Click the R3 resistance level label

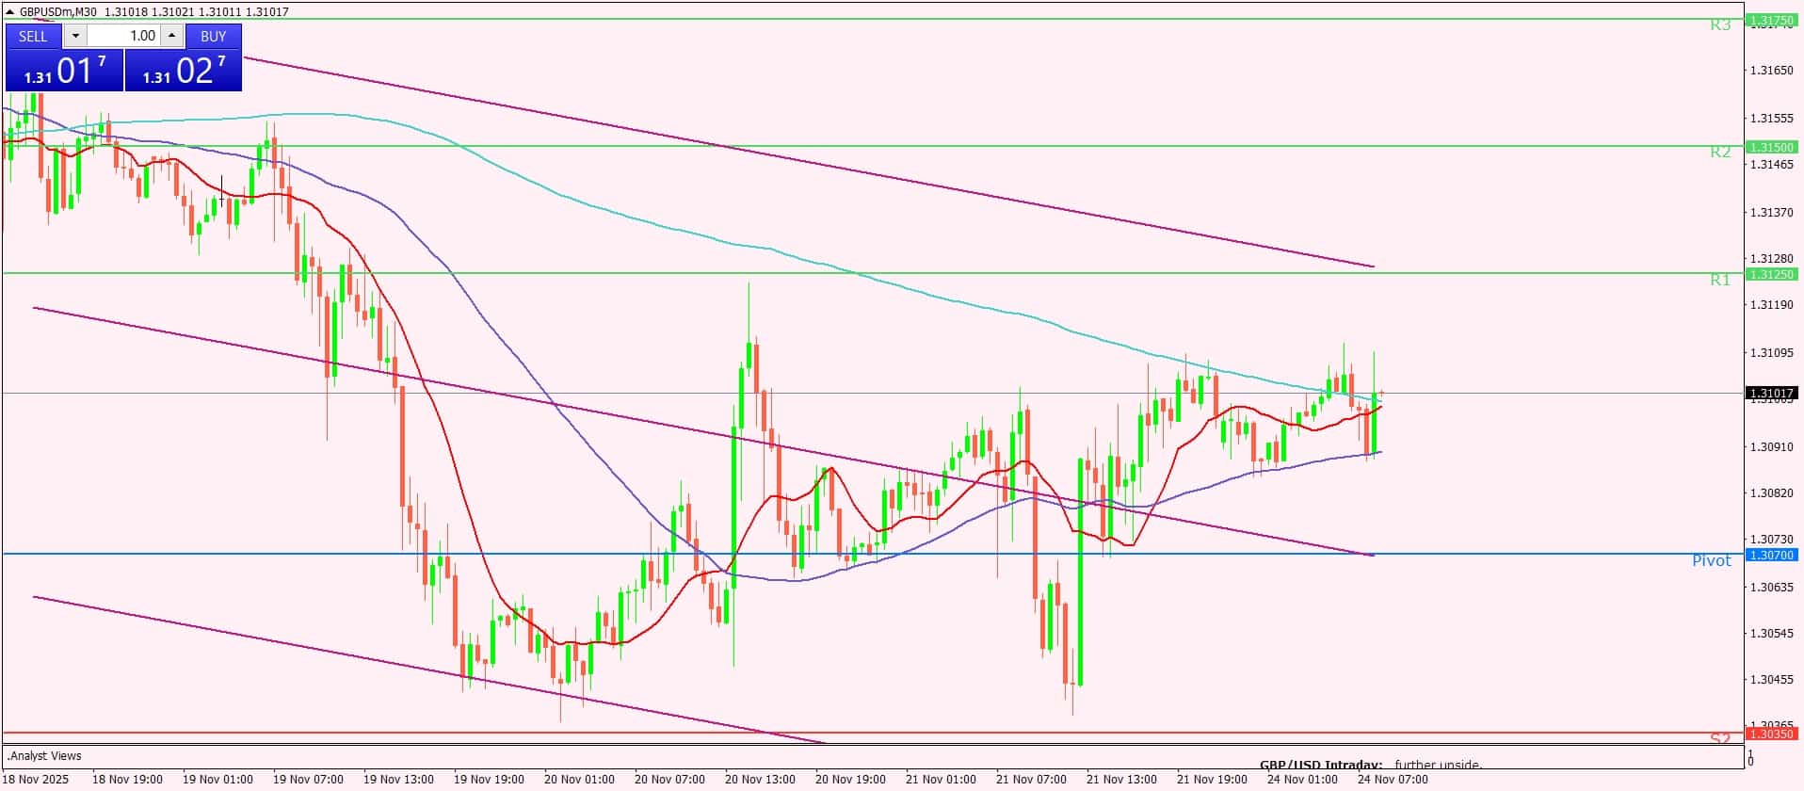coord(1720,25)
